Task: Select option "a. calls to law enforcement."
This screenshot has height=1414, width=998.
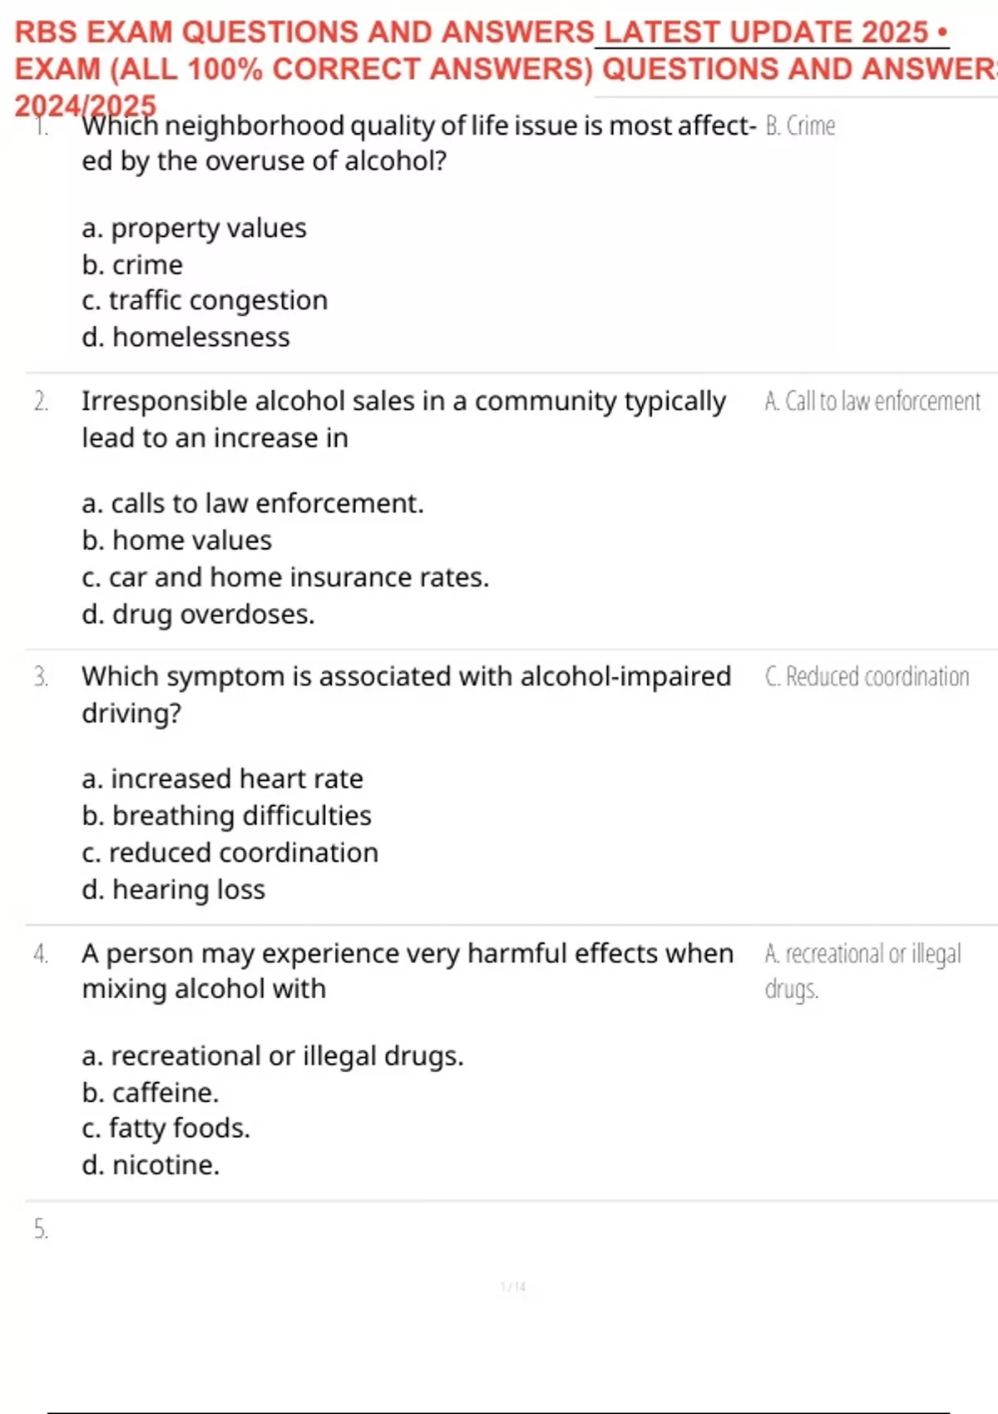Action: click(253, 503)
